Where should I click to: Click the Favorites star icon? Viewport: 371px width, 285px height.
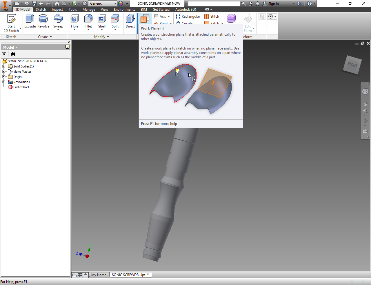click(x=257, y=3)
